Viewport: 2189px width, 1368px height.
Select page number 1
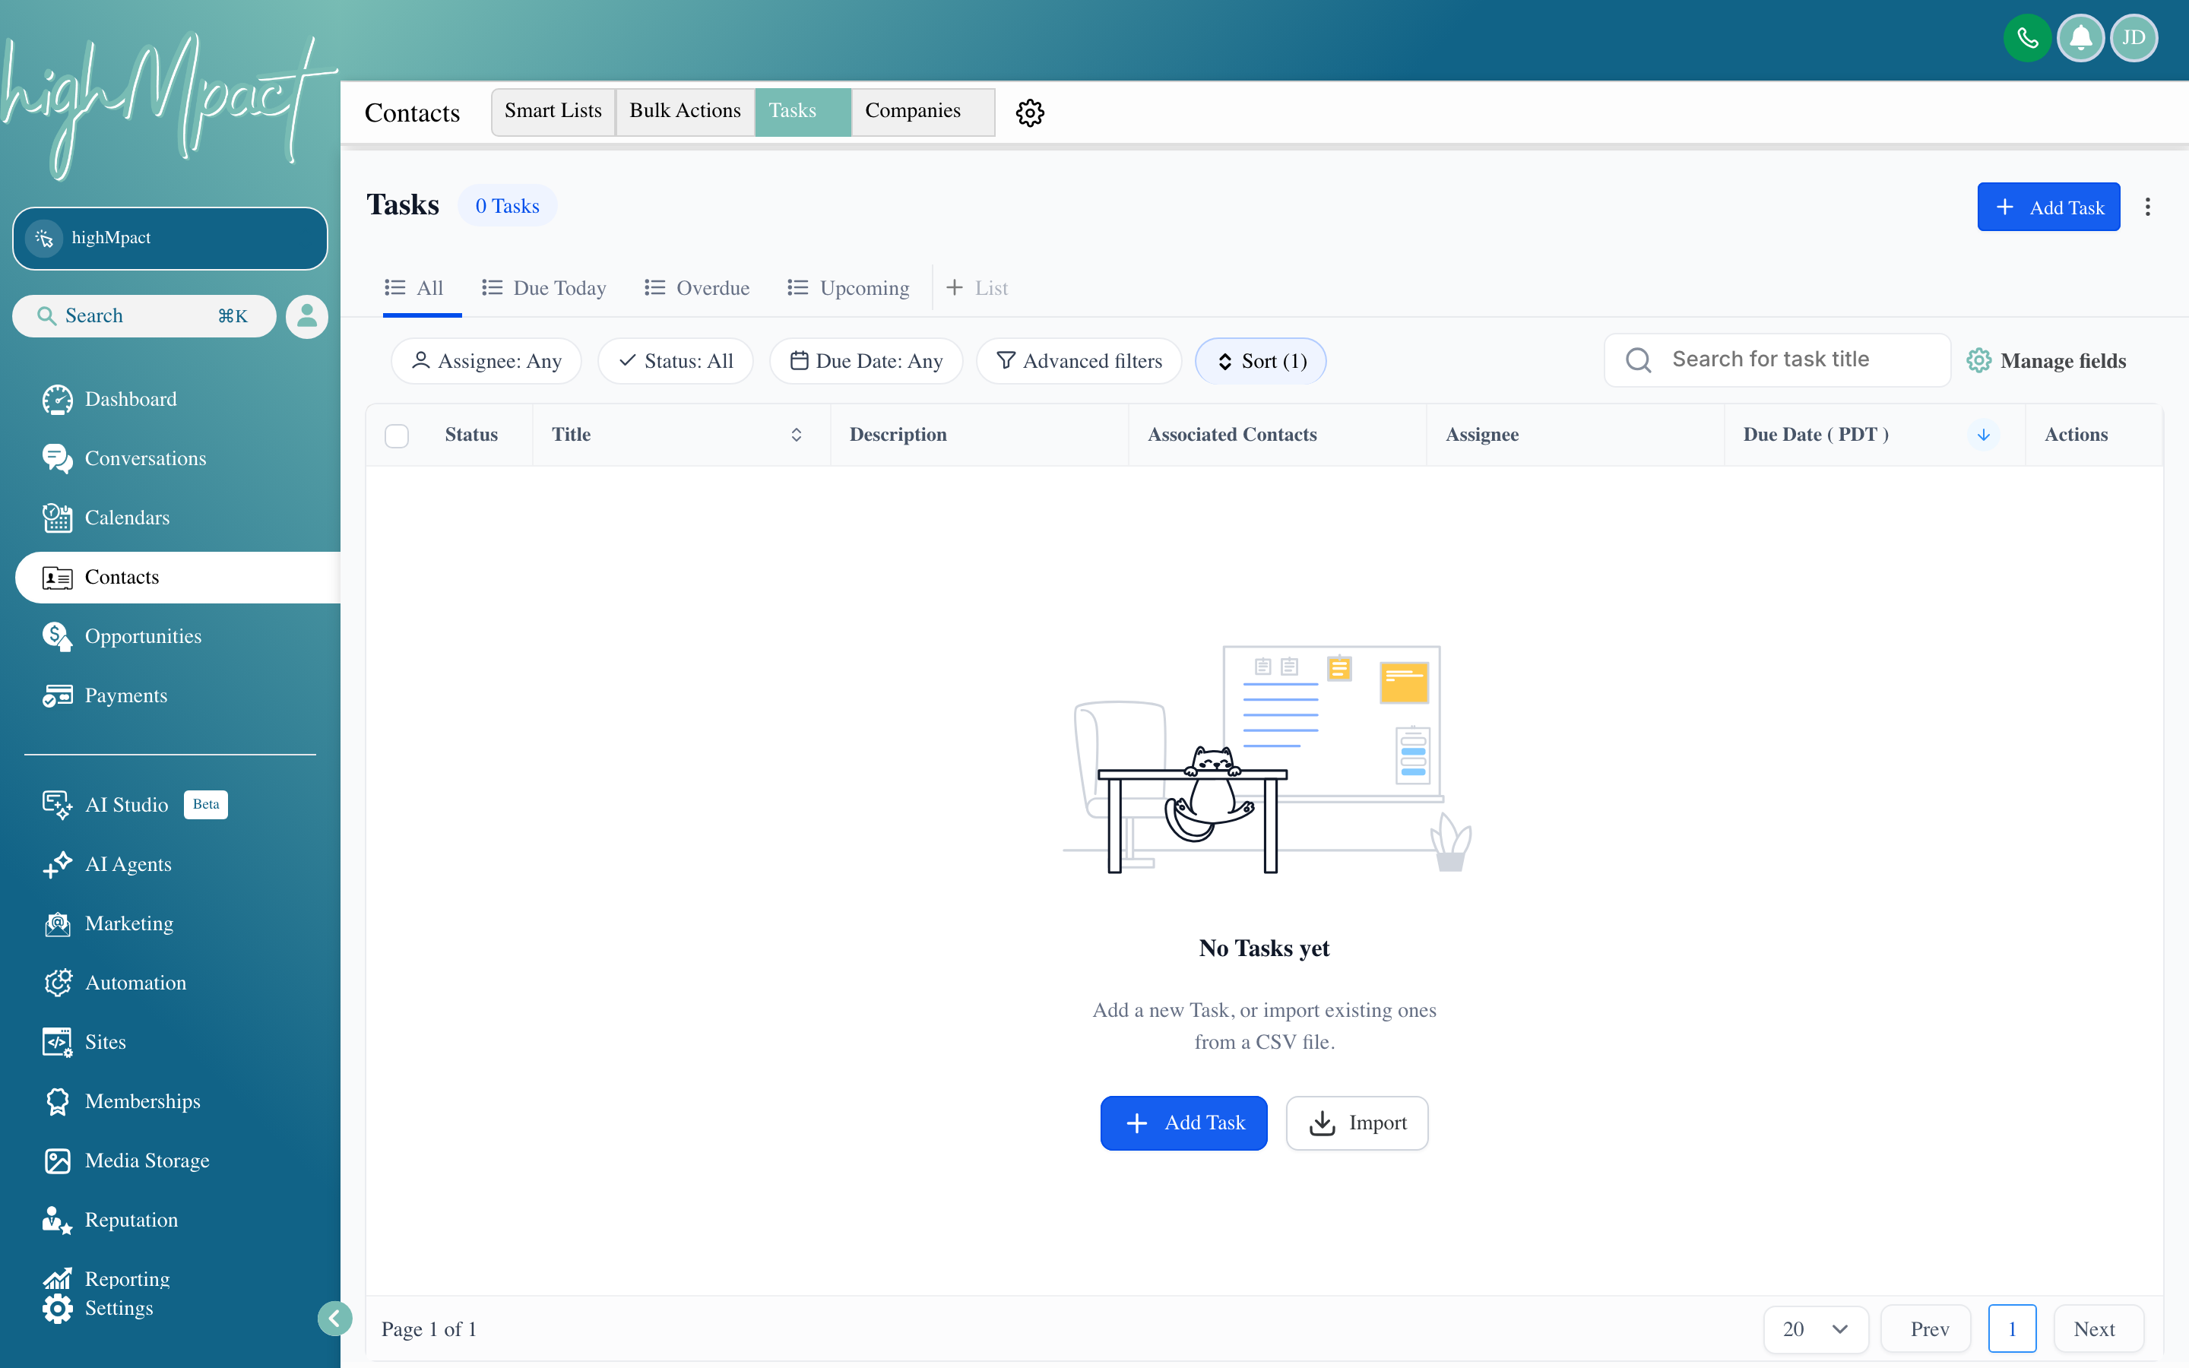[x=2013, y=1329]
